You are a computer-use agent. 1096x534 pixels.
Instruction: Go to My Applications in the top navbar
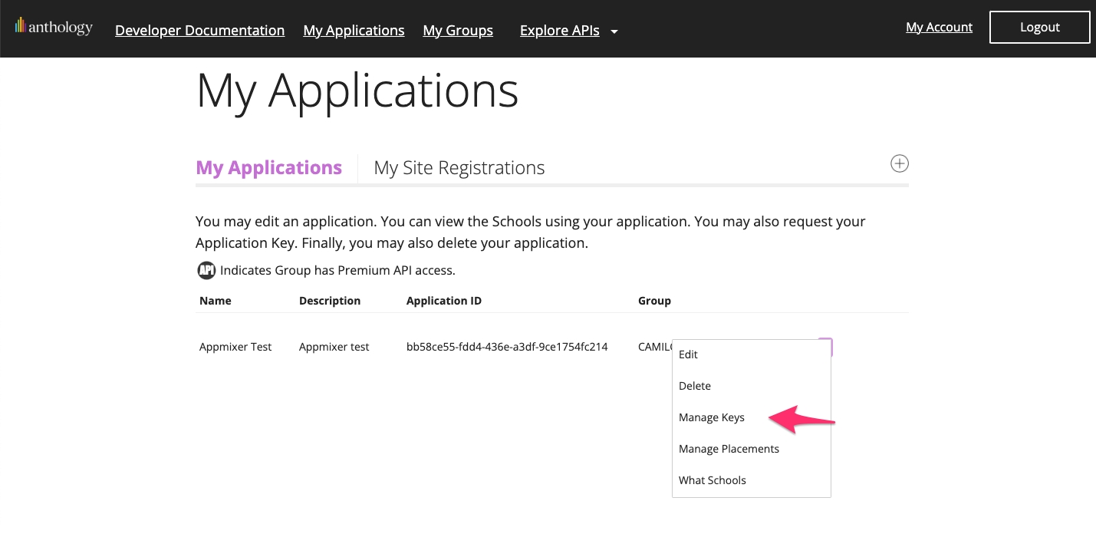pos(354,31)
